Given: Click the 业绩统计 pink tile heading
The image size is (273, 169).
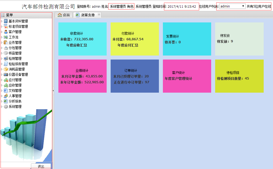Looking at the screenshot, I should tap(82, 70).
